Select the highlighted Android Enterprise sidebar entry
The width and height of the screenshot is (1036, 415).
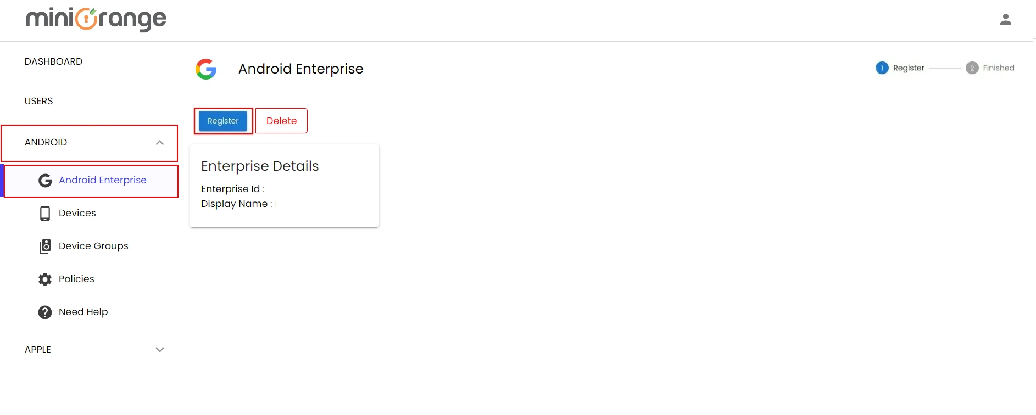tap(102, 180)
